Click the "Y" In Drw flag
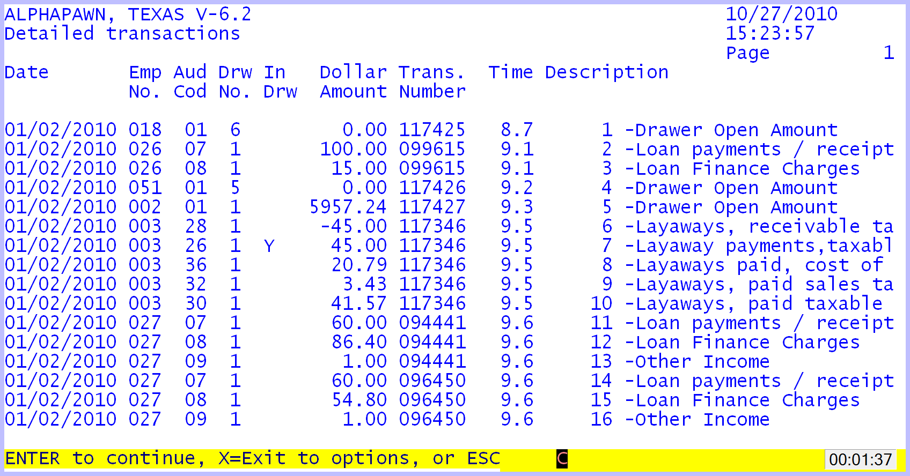 point(269,246)
